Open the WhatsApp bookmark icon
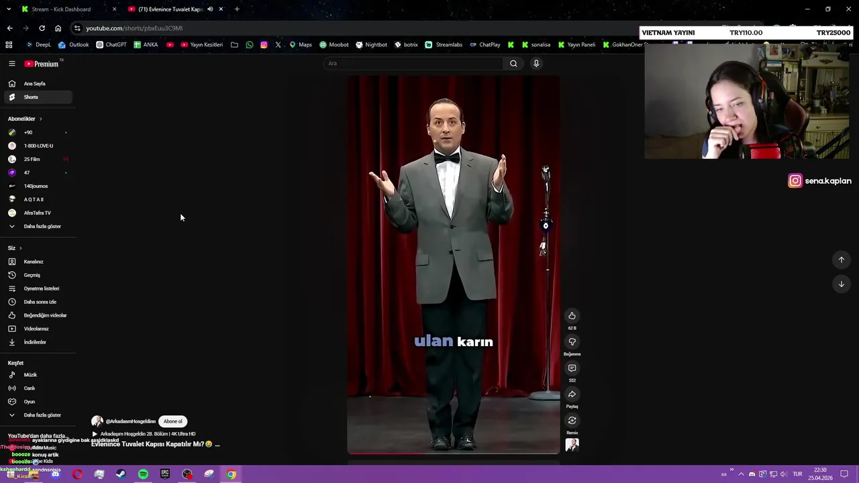859x483 pixels. point(250,45)
